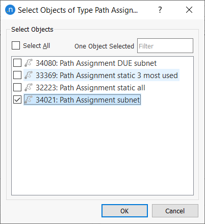Image resolution: width=205 pixels, height=224 pixels.
Task: Open the question mark help button
Action: [x=160, y=10]
